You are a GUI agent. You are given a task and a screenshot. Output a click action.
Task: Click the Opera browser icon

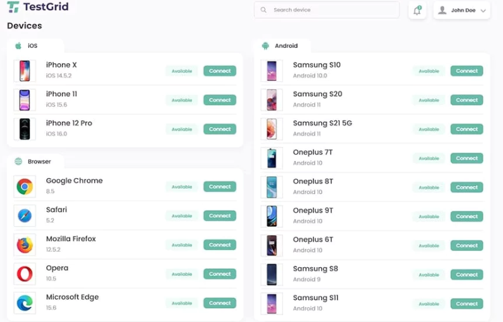(x=25, y=274)
